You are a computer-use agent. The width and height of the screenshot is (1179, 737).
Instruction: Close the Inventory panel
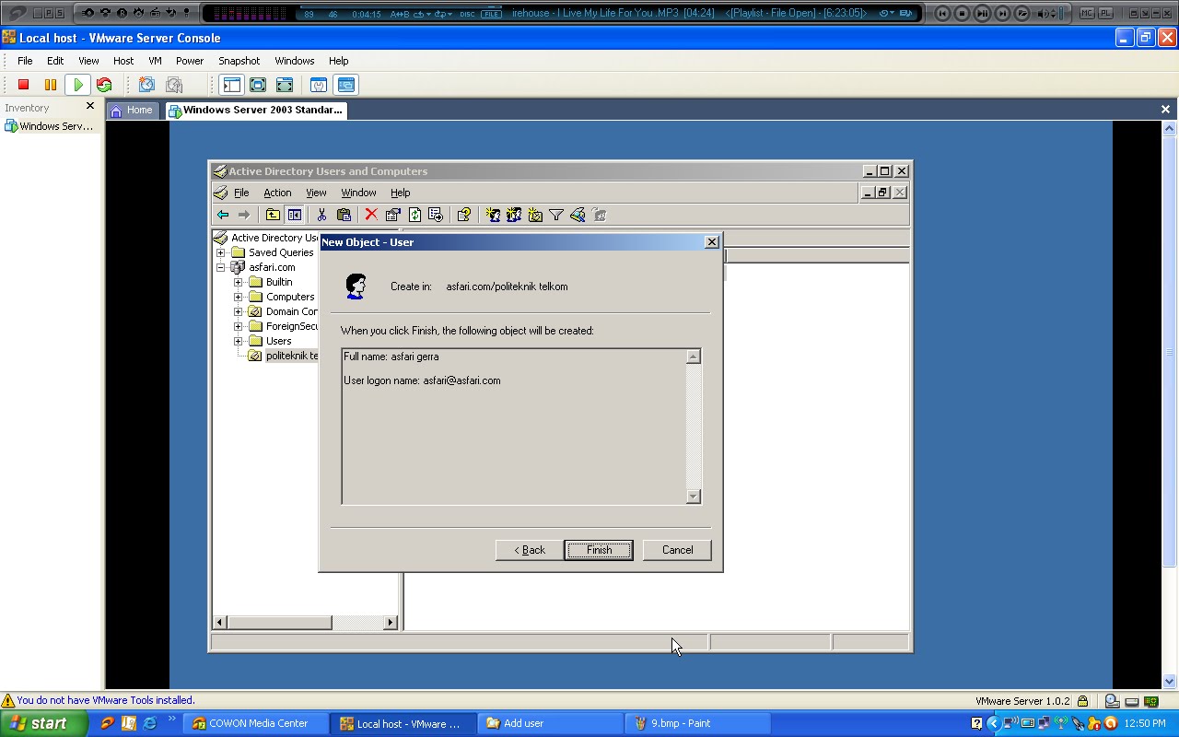coord(90,106)
